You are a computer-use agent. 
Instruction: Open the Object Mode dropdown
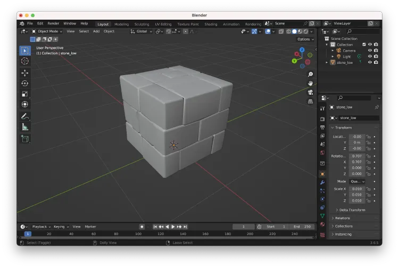tap(47, 31)
